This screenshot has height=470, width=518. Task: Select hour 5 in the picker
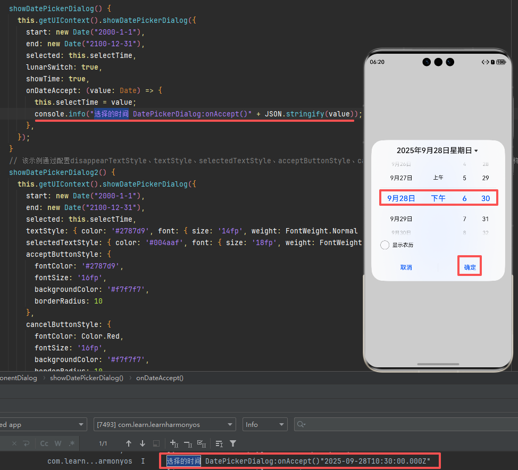[464, 178]
